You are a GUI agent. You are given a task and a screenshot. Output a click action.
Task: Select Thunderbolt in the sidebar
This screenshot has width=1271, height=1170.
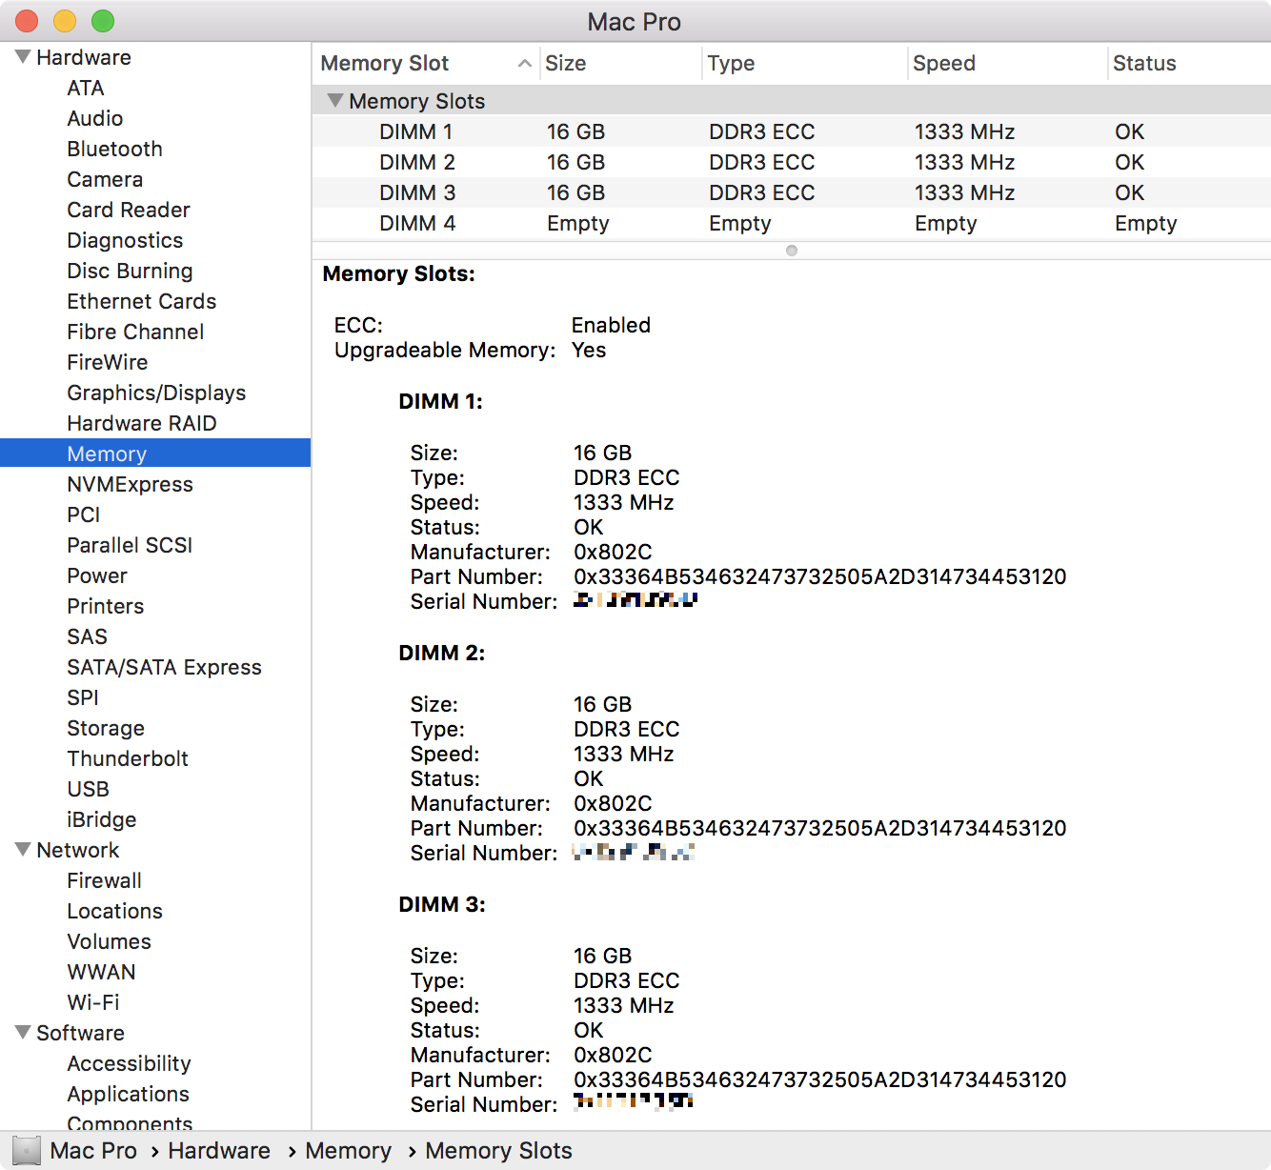point(128,758)
